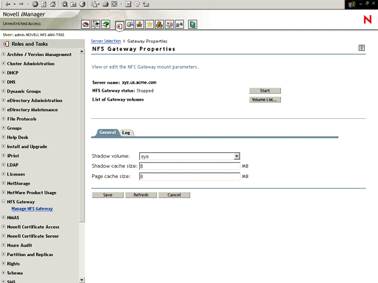Click the browser Print icon

105,4
